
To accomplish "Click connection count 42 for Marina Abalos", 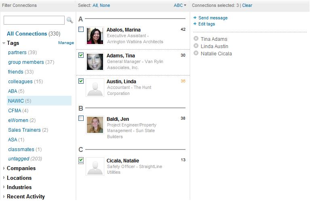I will [x=183, y=29].
